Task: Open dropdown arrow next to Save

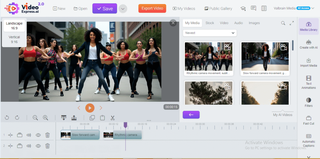Action: [123, 9]
